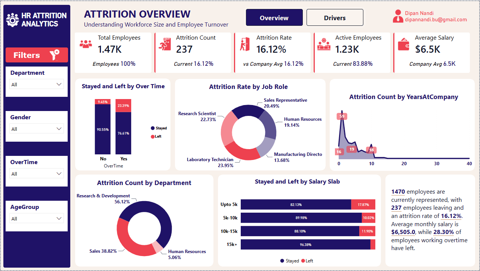Click the 11.90% left segment of 10k-15k bar

tap(367, 231)
